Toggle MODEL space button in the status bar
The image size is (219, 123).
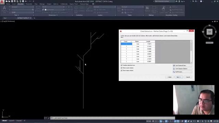click(149, 121)
